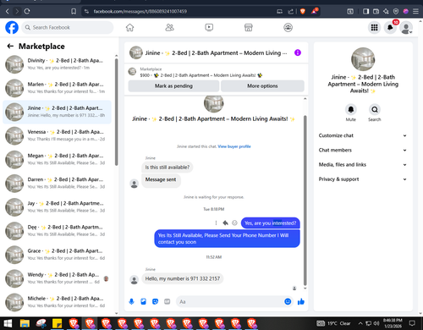Click the conversation list scrollbar
Viewport: 423px width, 330px height.
[x=116, y=112]
